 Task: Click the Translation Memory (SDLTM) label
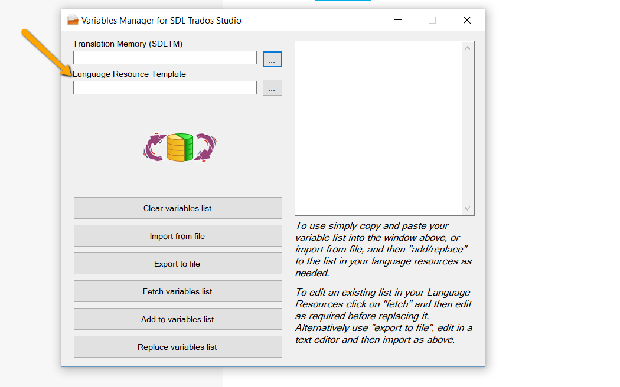click(x=128, y=44)
